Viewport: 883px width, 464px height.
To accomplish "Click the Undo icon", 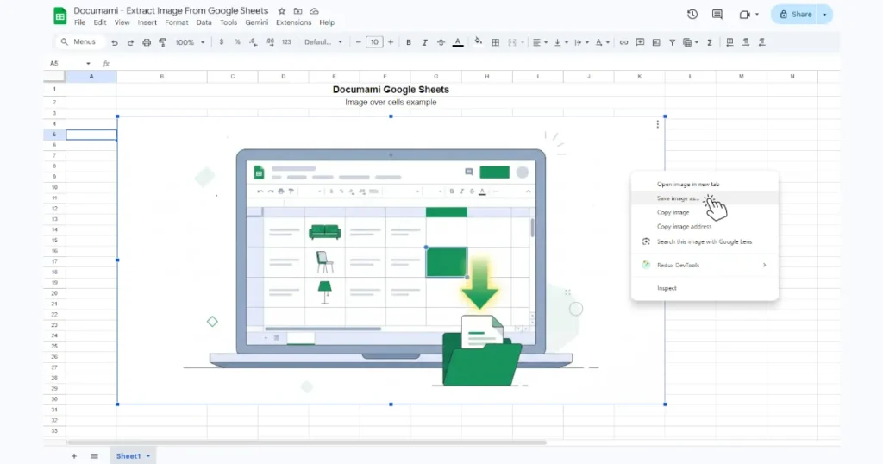I will 115,42.
